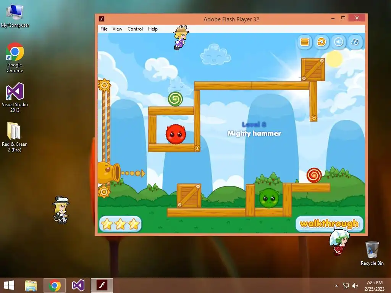Screen dimensions: 391x293
Task: Open the View menu
Action: tap(117, 29)
